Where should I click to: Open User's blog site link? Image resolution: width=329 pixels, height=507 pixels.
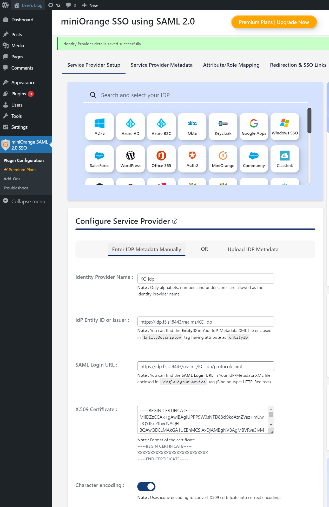click(x=28, y=5)
